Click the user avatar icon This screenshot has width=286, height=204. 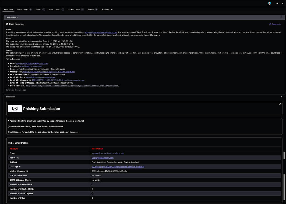pyautogui.click(x=269, y=3)
